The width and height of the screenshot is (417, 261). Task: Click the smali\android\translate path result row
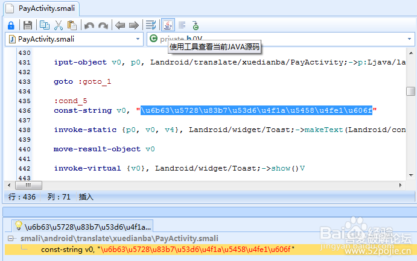[x=119, y=239]
